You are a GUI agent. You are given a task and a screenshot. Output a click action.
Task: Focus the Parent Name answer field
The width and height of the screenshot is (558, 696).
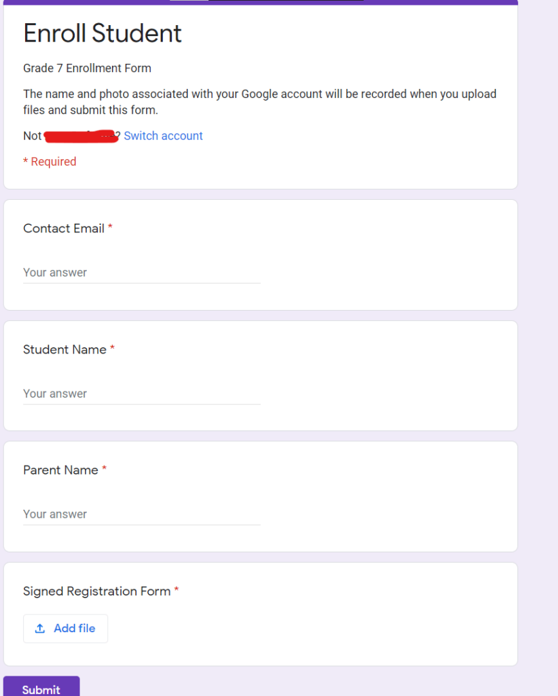pyautogui.click(x=136, y=514)
